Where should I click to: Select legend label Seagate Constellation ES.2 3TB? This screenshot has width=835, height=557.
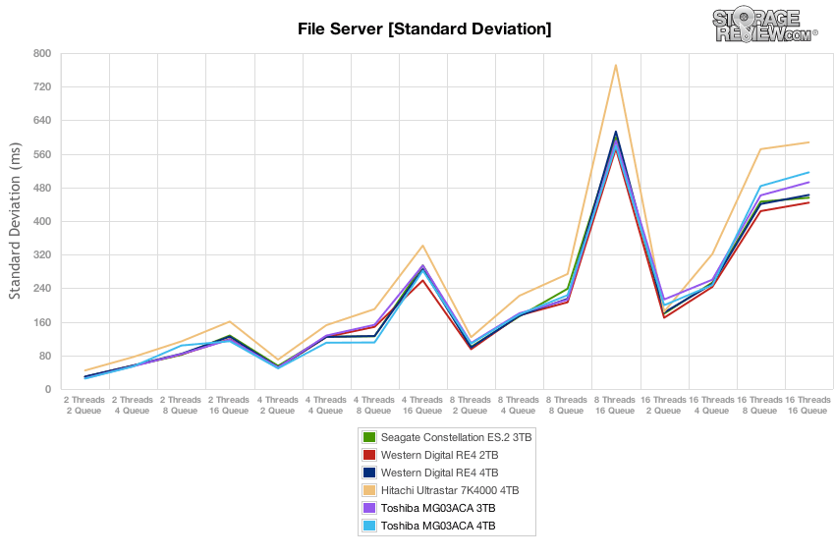(x=457, y=438)
